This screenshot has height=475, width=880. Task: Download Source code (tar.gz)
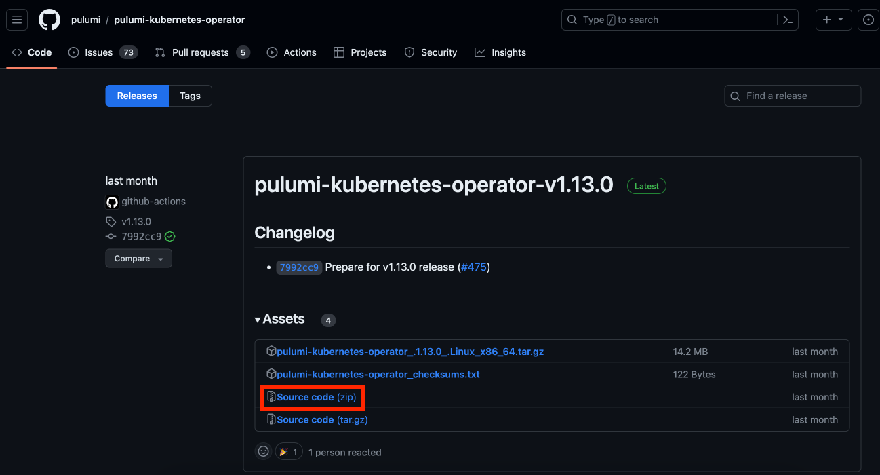coord(322,419)
